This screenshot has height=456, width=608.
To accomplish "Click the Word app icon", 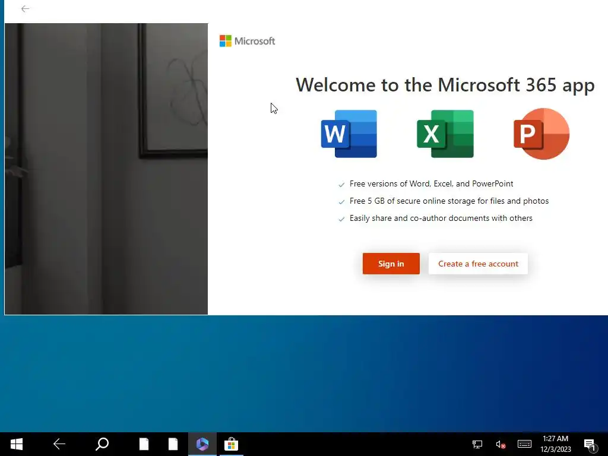I will click(349, 134).
